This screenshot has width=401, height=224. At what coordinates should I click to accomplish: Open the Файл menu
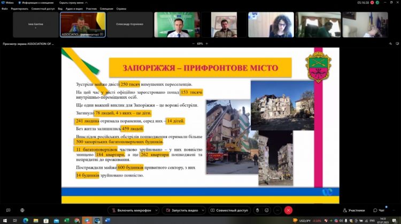click(4, 9)
